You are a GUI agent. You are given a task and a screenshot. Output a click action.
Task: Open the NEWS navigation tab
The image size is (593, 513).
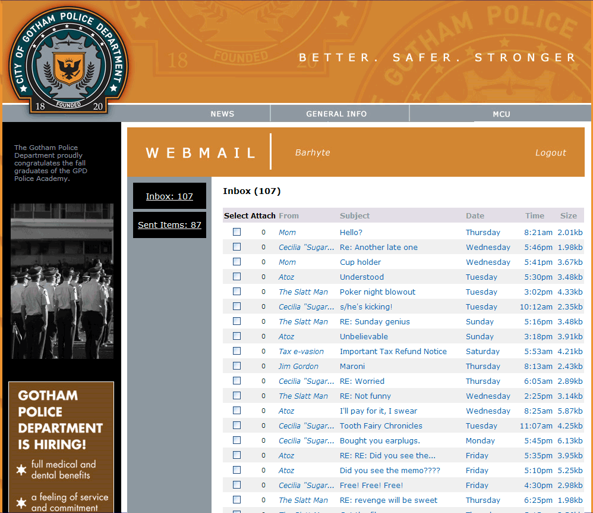tap(222, 114)
